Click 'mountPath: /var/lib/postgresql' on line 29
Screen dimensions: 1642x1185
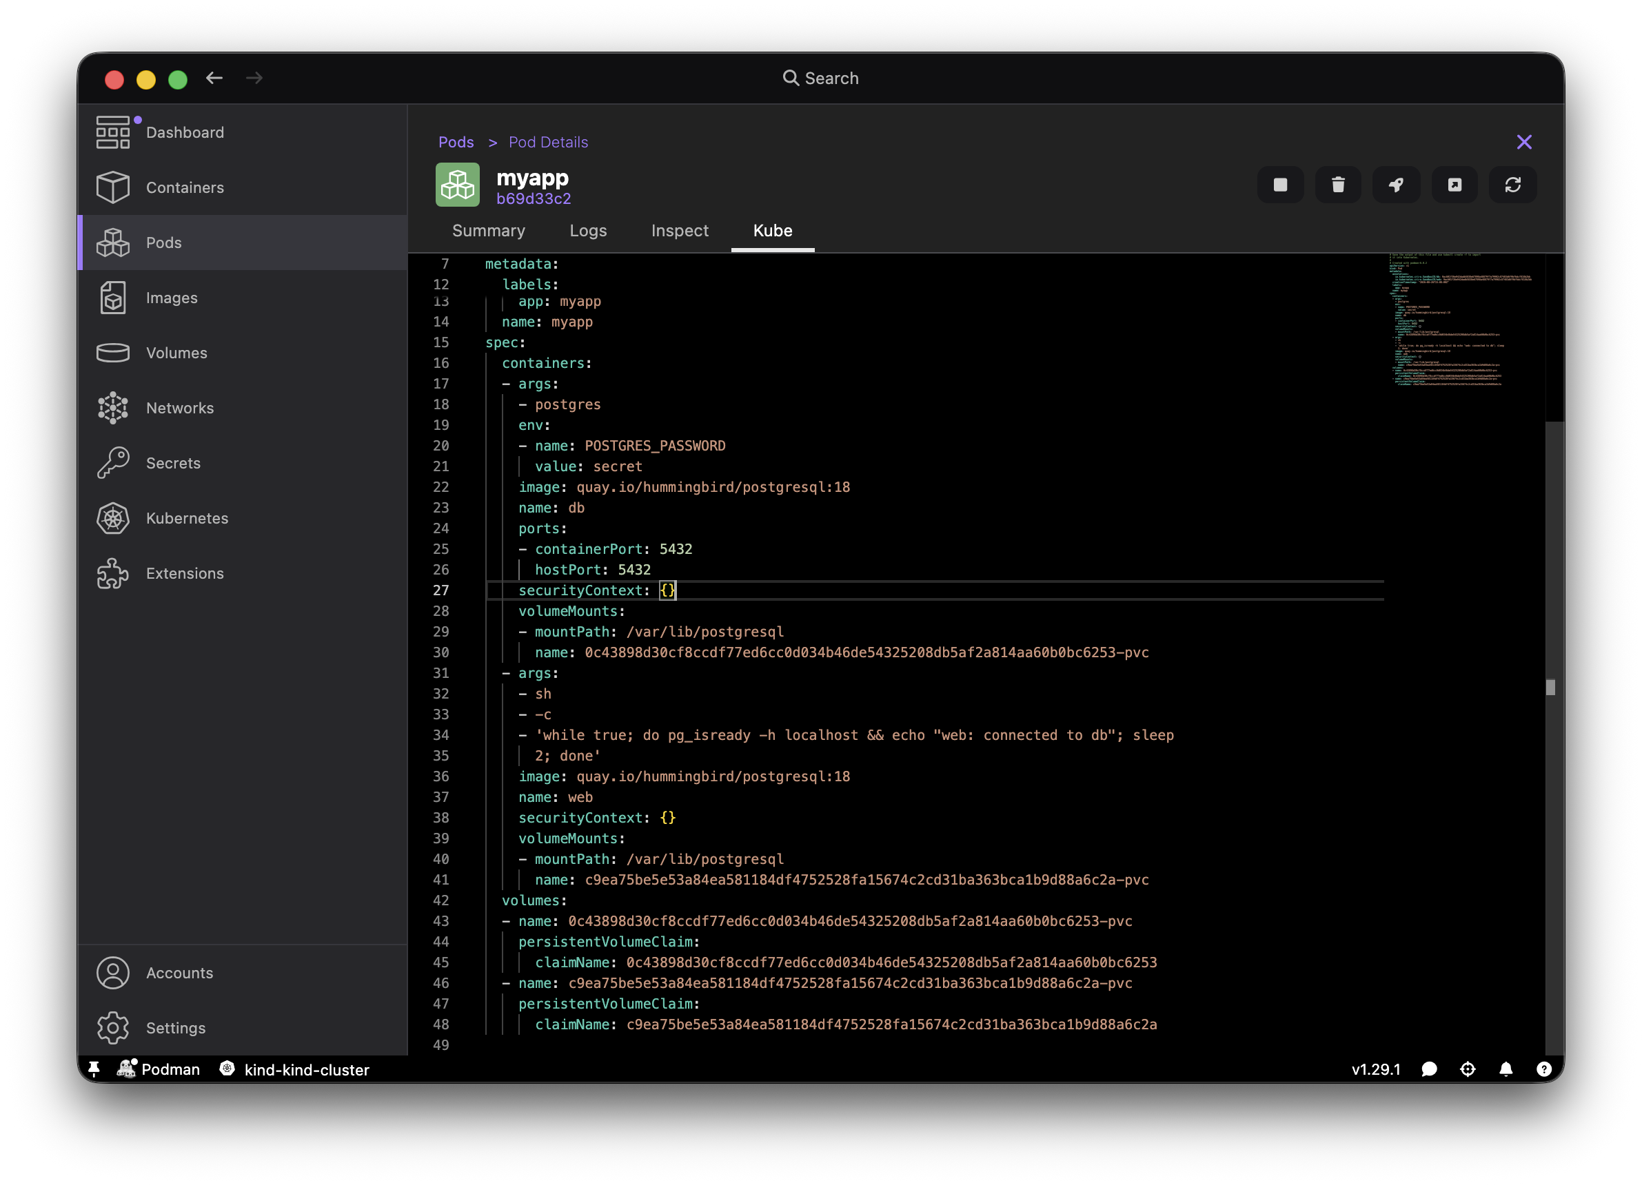[659, 632]
